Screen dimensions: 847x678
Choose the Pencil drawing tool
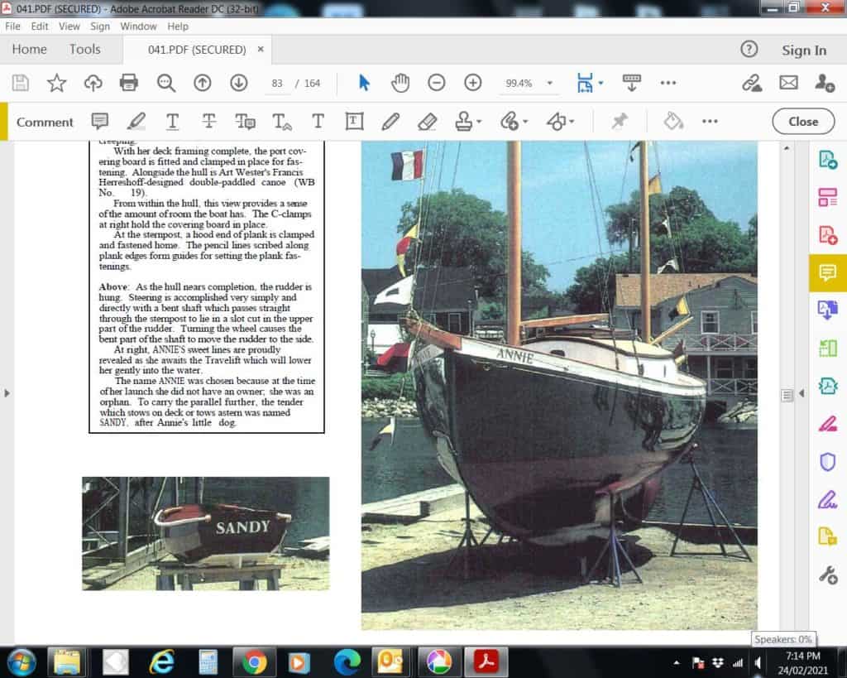[x=390, y=122]
